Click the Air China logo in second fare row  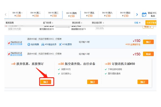(x=15, y=54)
